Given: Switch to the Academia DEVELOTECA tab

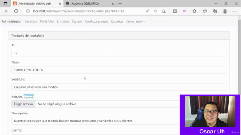Looking at the screenshot, I should 90,3.
